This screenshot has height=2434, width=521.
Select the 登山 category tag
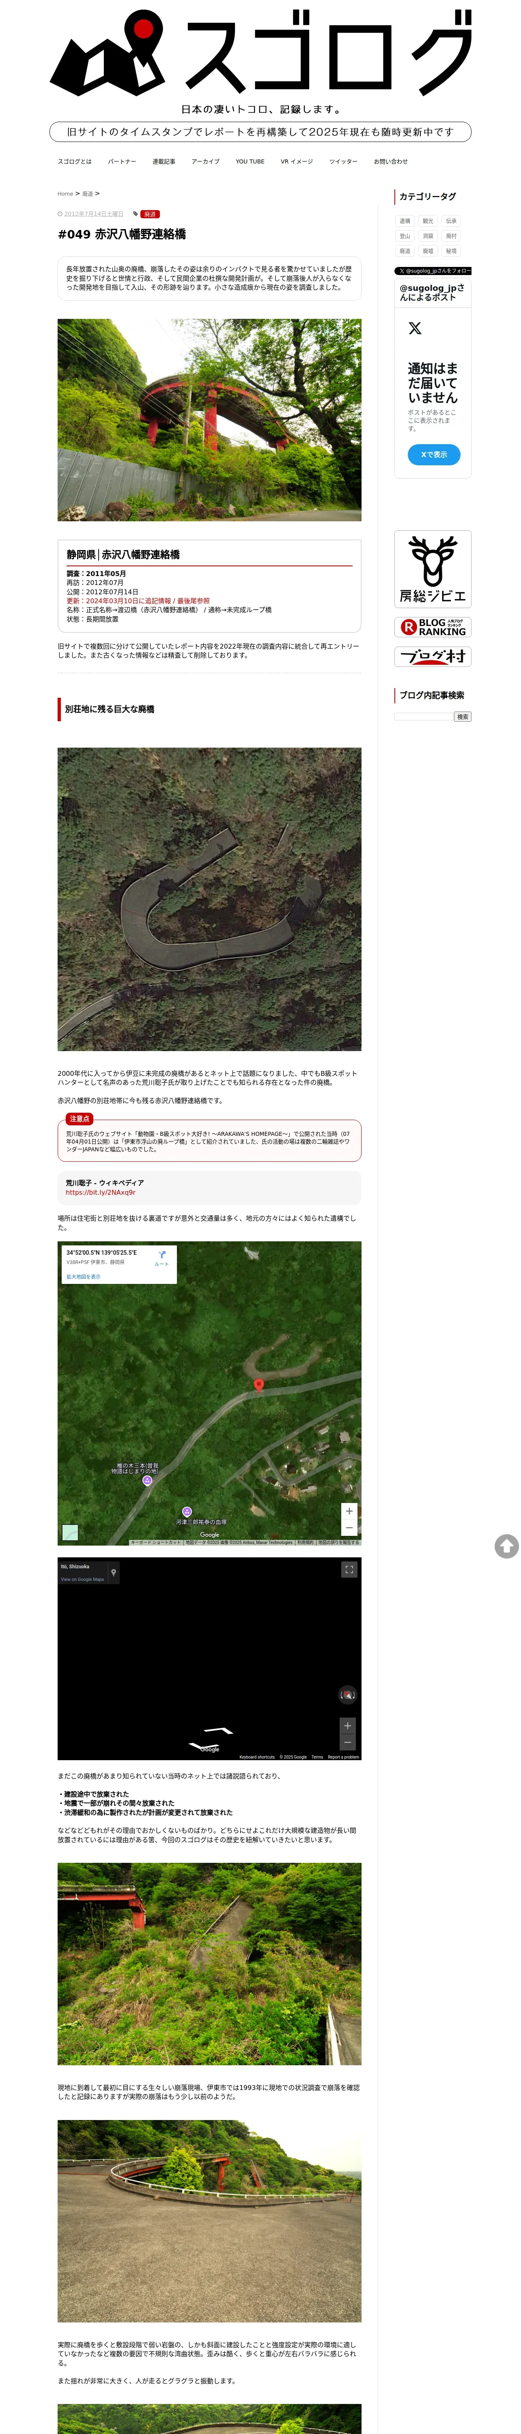(x=405, y=236)
